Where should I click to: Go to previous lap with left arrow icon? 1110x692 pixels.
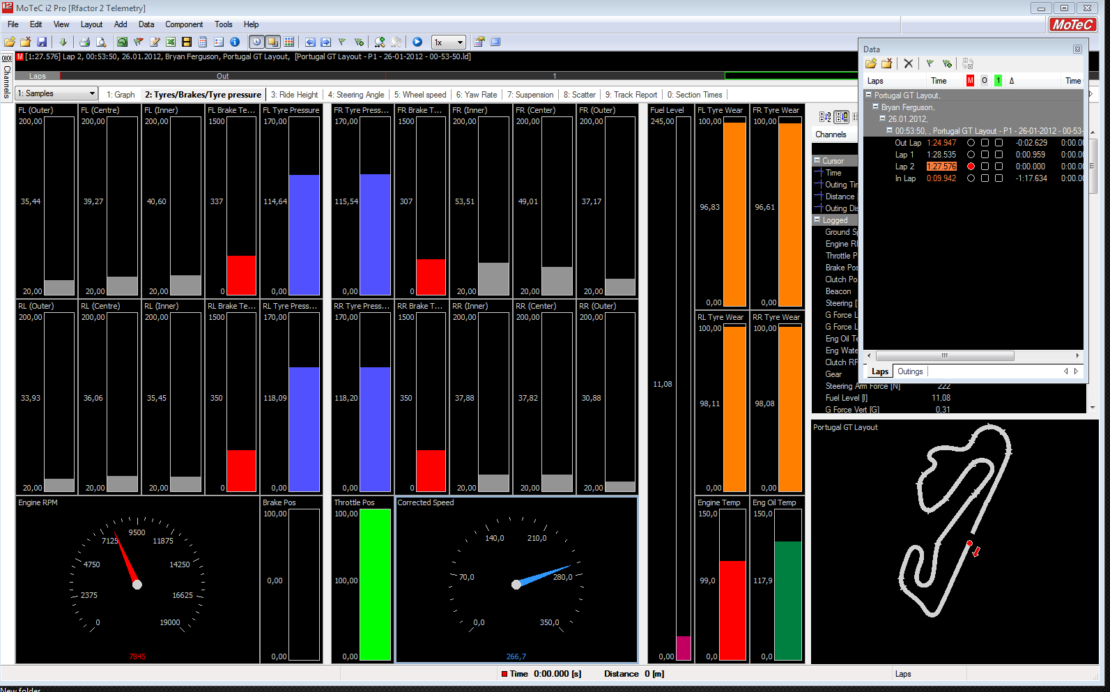point(310,42)
